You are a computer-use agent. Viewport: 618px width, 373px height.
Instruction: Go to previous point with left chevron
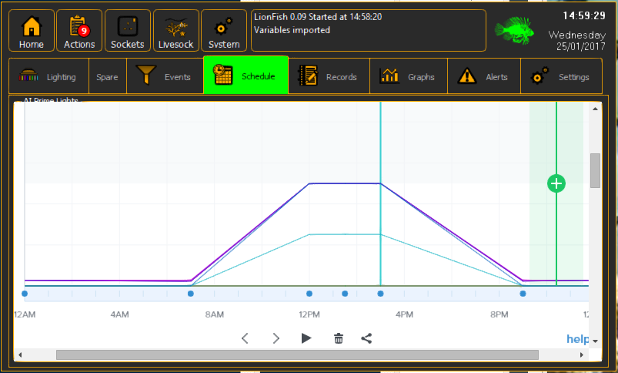245,338
